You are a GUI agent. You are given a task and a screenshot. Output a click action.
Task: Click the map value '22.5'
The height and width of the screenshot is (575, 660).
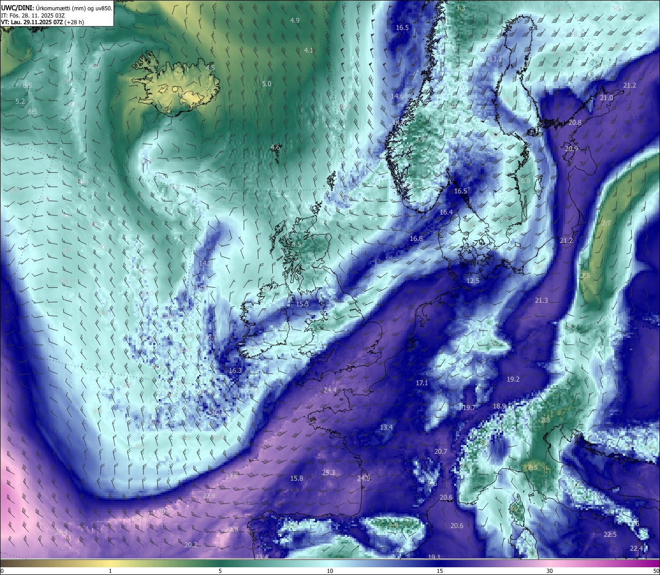click(x=610, y=535)
